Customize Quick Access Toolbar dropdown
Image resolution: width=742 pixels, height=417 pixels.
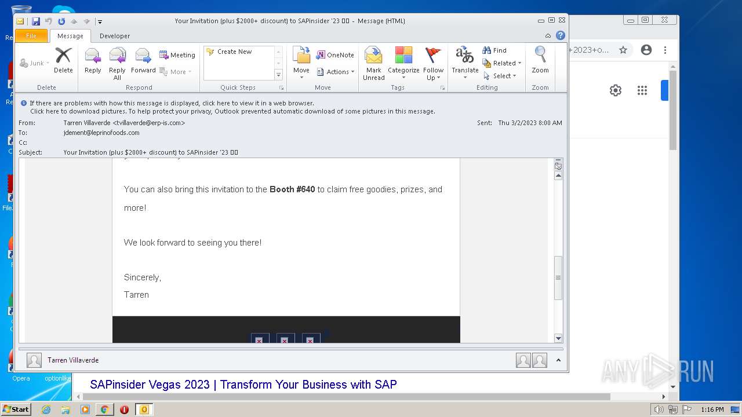coord(100,21)
